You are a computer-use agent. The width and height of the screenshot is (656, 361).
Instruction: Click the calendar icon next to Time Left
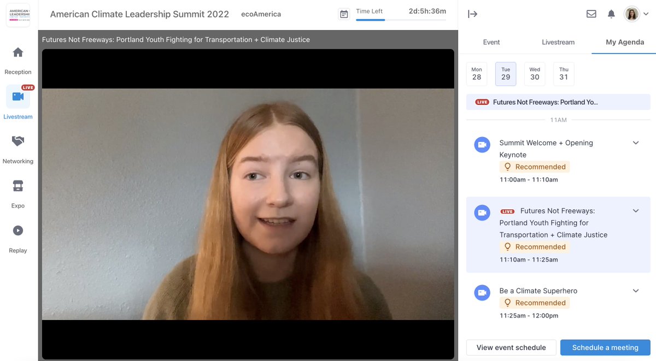pyautogui.click(x=344, y=14)
